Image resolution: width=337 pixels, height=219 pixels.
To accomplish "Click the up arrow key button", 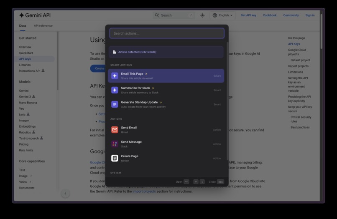I will coord(196,182).
